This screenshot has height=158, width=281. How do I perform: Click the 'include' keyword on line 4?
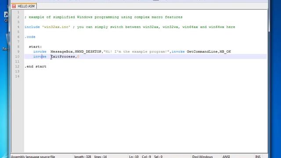(x=32, y=27)
